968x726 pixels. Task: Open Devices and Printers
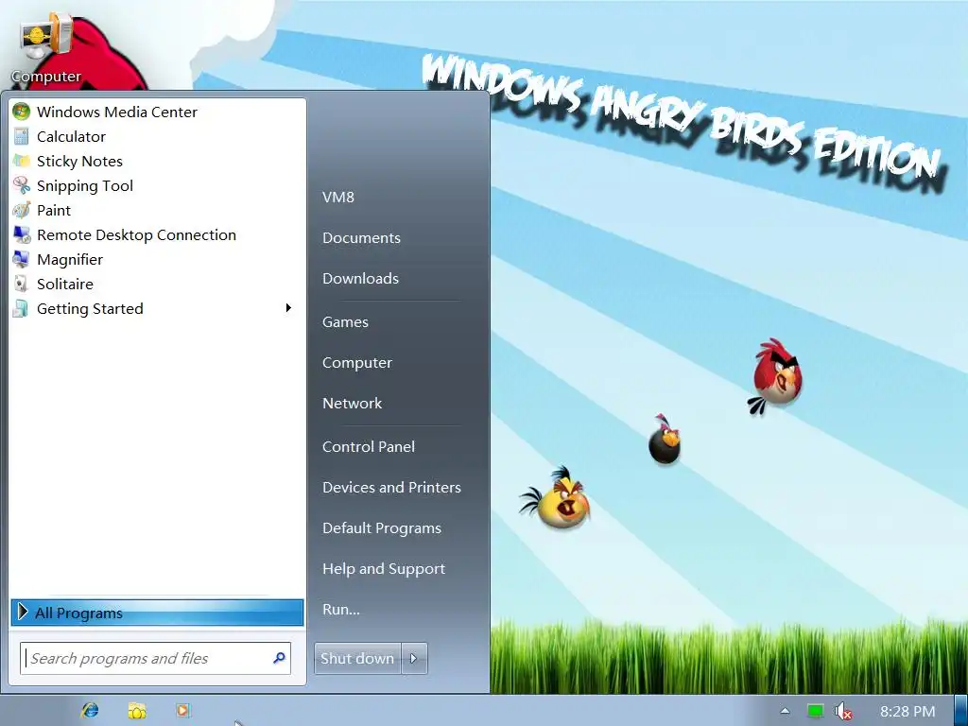391,487
